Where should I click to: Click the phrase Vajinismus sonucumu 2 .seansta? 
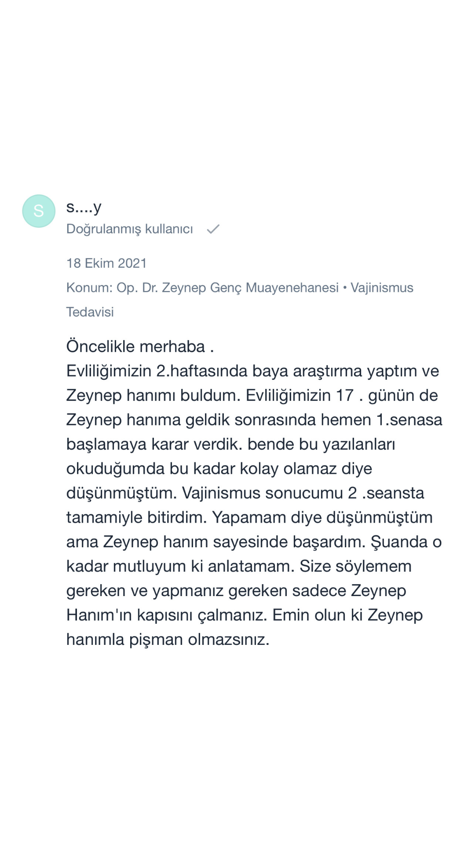tap(303, 493)
